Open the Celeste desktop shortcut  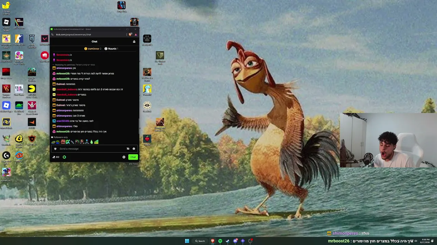[147, 140]
